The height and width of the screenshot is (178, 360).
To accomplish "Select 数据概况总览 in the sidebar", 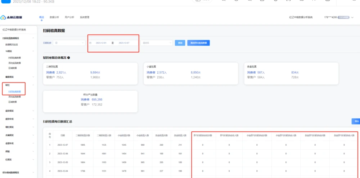I will tap(12, 44).
